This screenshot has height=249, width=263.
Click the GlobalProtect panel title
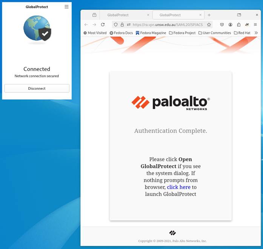click(x=37, y=7)
